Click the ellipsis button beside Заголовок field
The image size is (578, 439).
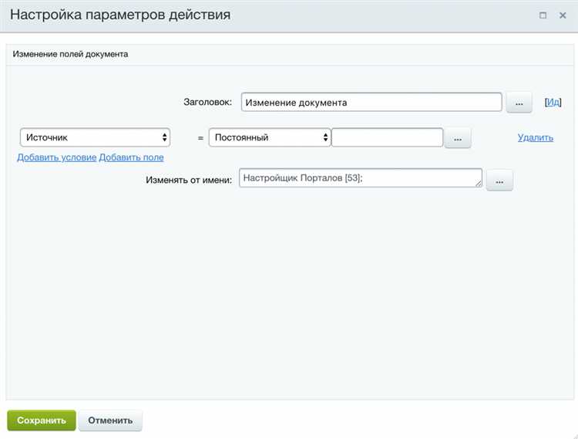coord(519,103)
